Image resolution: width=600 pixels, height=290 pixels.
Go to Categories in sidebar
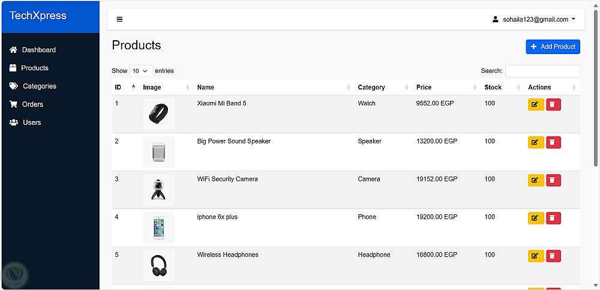click(39, 86)
